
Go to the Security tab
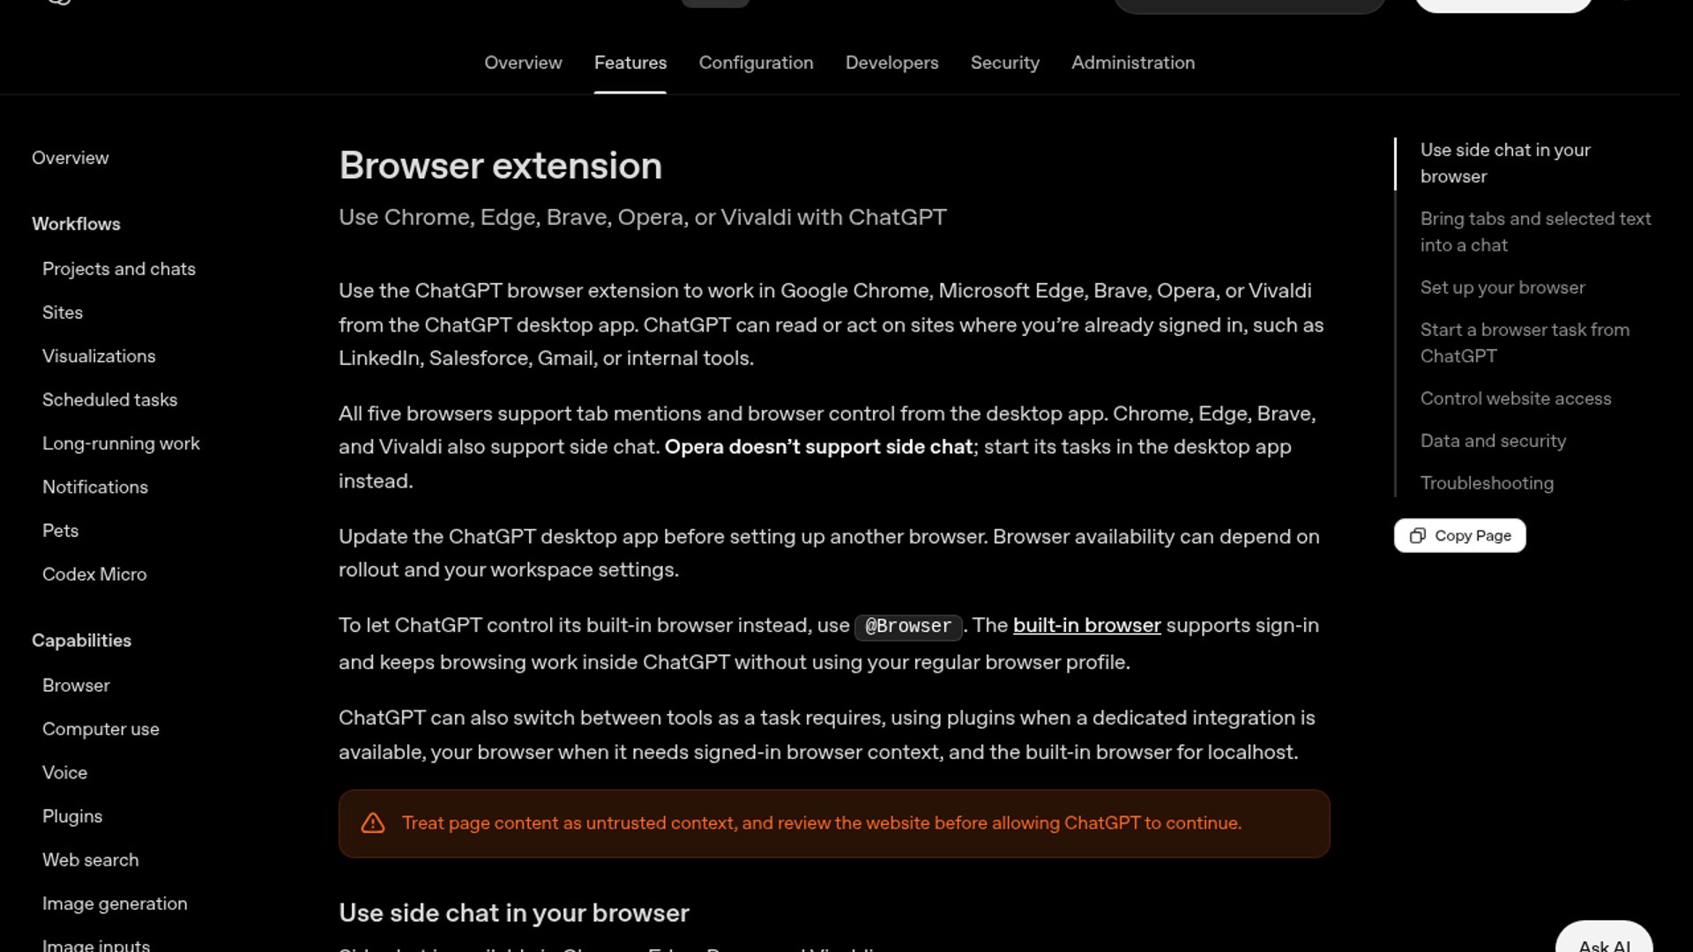(1005, 63)
